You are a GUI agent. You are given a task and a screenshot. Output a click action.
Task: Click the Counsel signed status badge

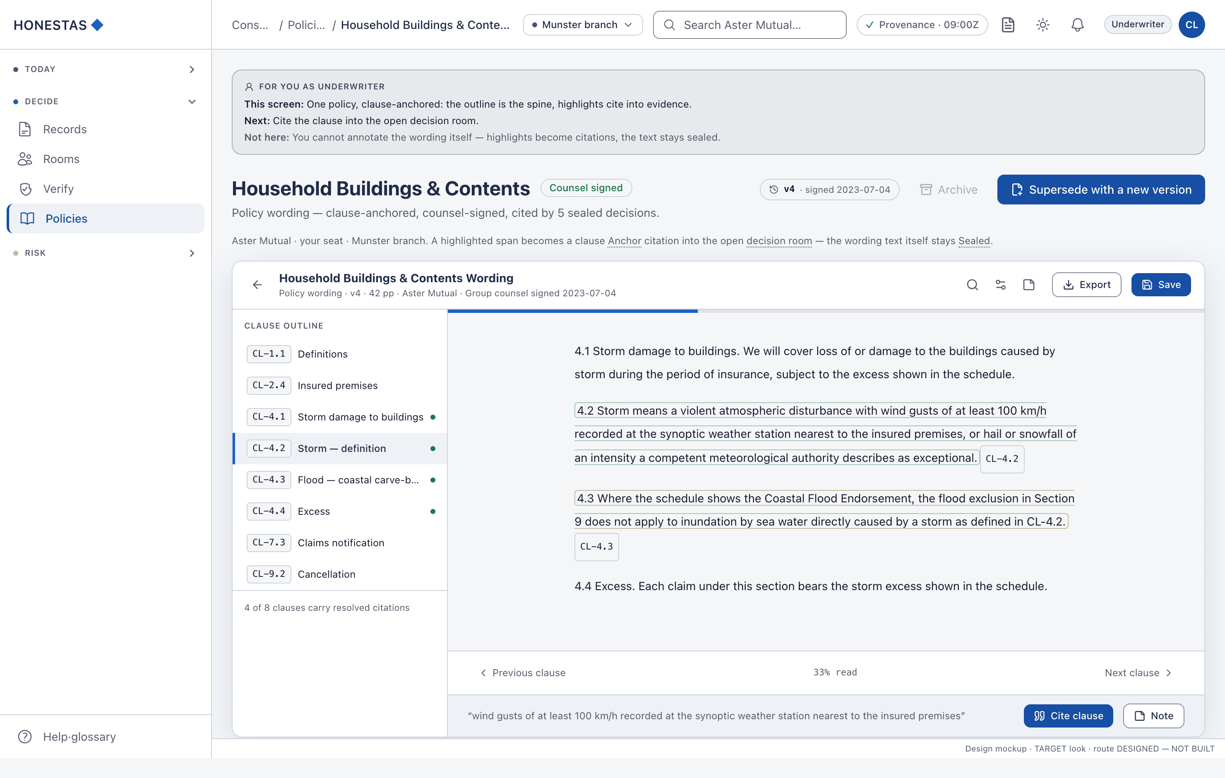pyautogui.click(x=586, y=188)
